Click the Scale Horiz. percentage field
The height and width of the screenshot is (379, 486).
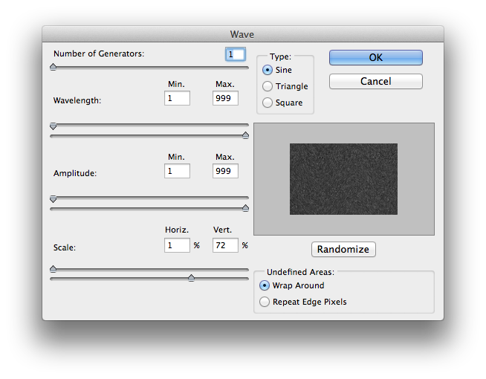(177, 244)
